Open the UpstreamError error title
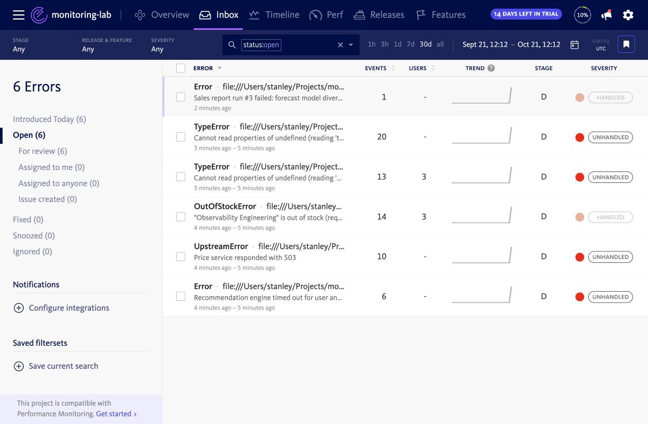 coord(220,246)
